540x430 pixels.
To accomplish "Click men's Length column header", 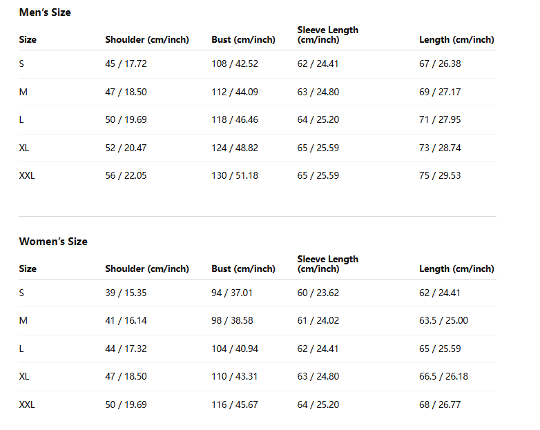I will (456, 39).
